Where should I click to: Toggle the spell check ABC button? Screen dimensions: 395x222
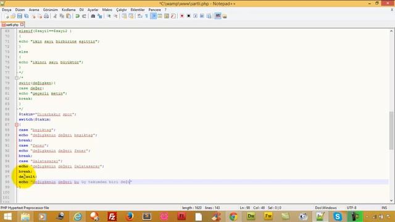pyautogui.click(x=218, y=16)
